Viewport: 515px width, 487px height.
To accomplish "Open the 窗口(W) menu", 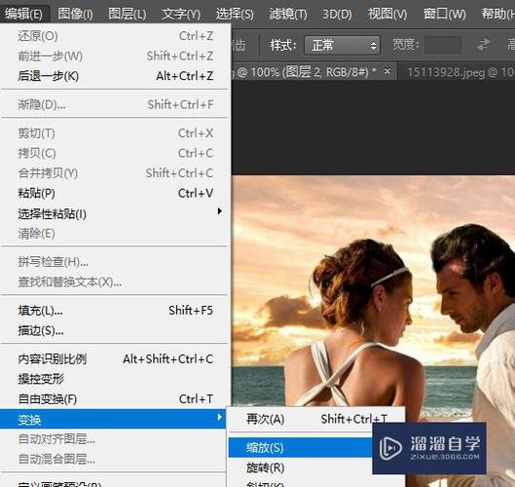I will [444, 14].
